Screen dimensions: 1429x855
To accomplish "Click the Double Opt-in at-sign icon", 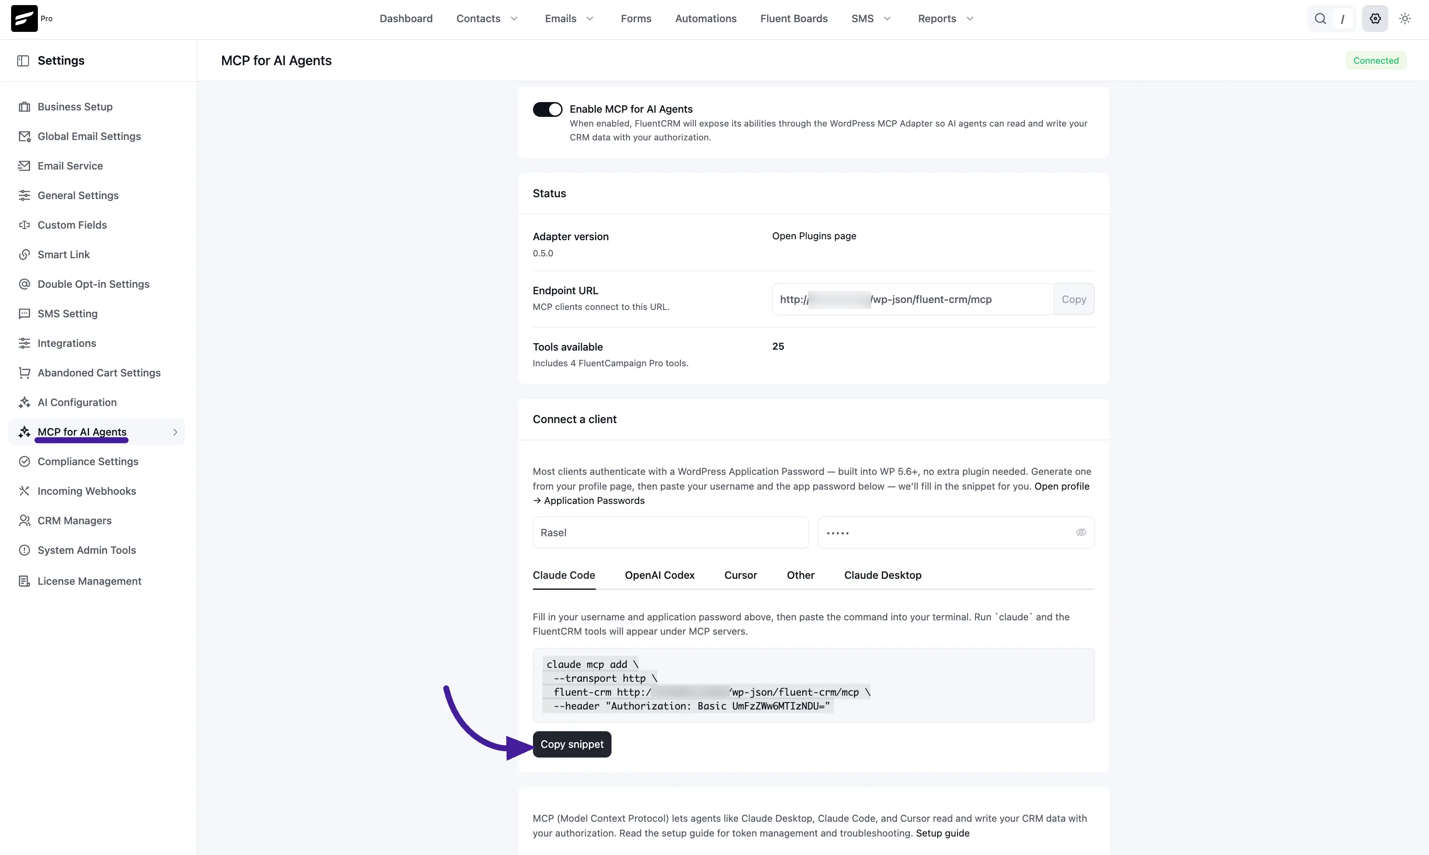I will pos(24,284).
